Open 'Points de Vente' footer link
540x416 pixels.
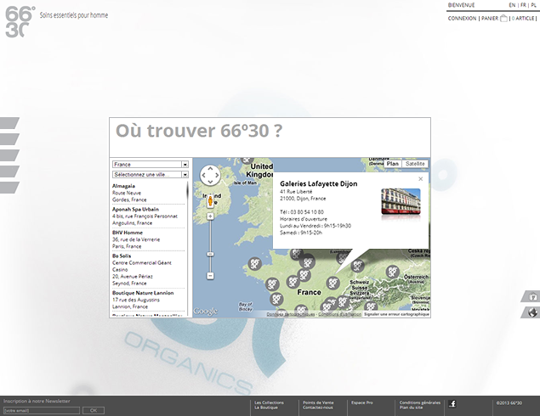(318, 402)
